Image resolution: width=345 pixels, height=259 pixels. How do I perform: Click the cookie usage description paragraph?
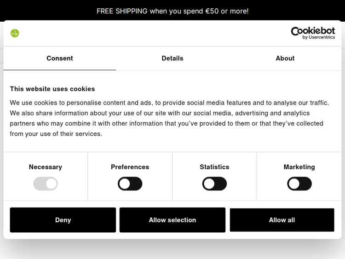pyautogui.click(x=169, y=118)
